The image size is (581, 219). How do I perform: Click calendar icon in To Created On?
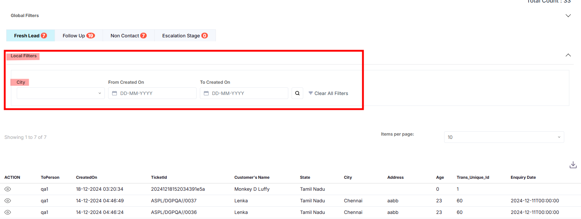tap(206, 93)
